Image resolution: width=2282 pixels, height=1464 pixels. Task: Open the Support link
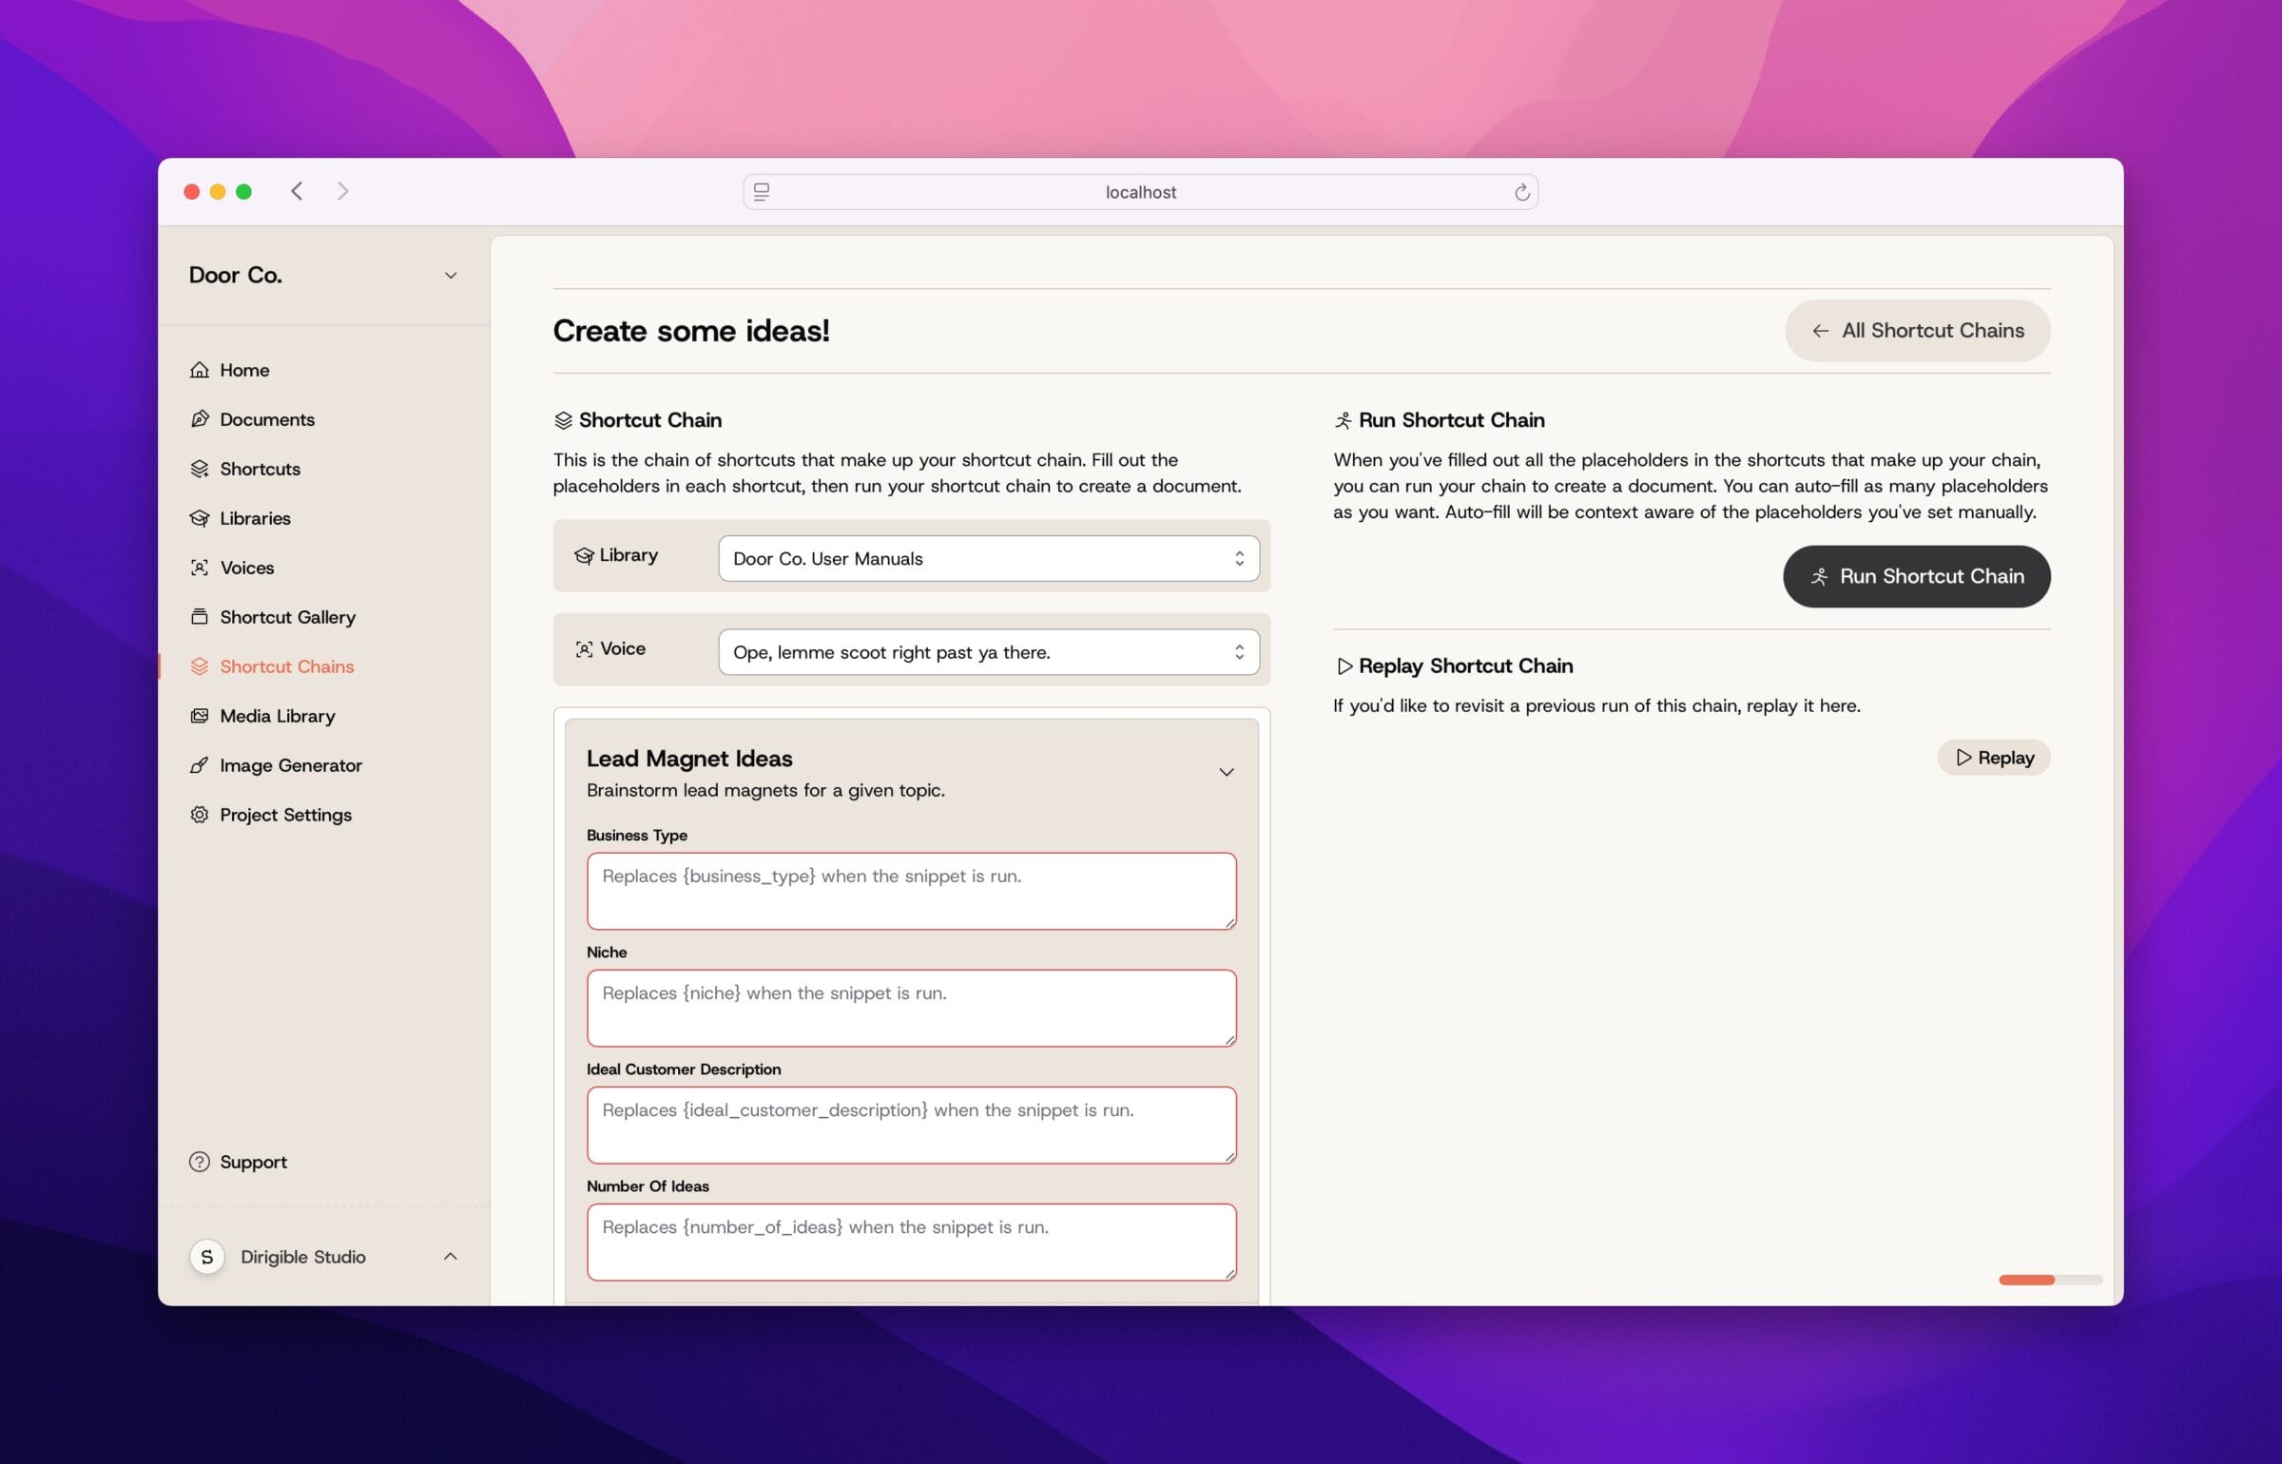(x=253, y=1162)
